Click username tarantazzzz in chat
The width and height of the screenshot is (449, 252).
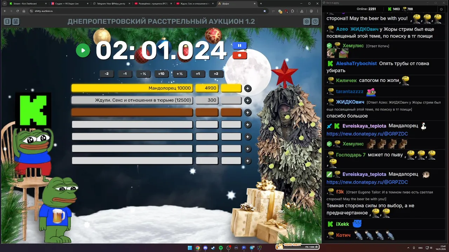[x=350, y=91]
